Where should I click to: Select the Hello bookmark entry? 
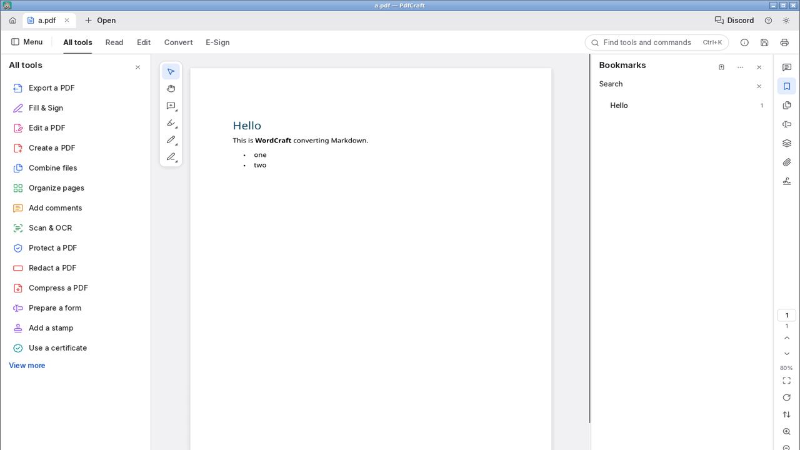pyautogui.click(x=682, y=106)
